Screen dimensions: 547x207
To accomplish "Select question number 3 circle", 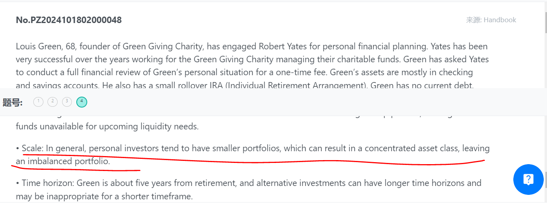I will coord(67,102).
